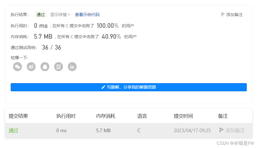This screenshot has width=258, height=148.
Task: Click flag icon in the submission table row
Action: 221,130
